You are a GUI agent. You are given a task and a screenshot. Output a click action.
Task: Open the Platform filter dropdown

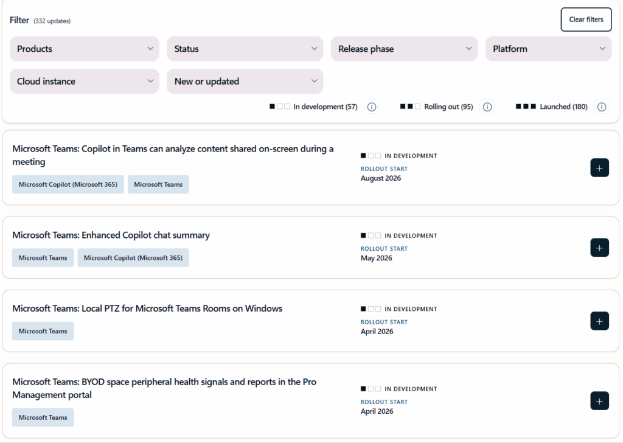tap(548, 49)
